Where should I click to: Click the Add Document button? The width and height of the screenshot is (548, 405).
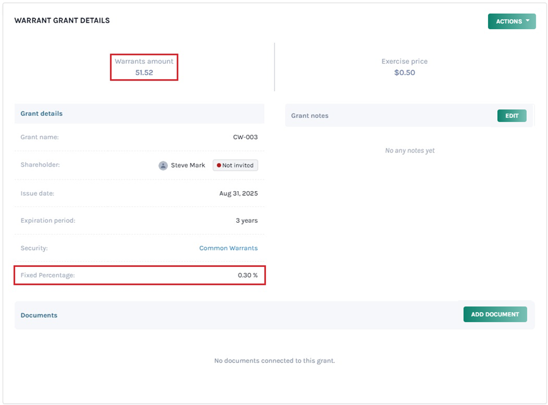click(495, 315)
